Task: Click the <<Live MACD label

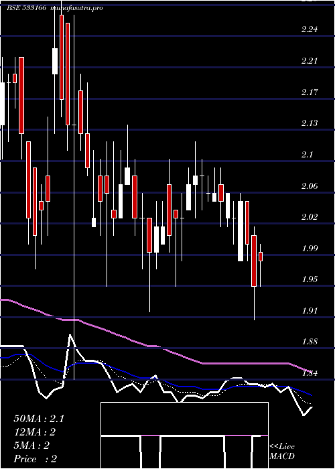Action: [x=282, y=452]
